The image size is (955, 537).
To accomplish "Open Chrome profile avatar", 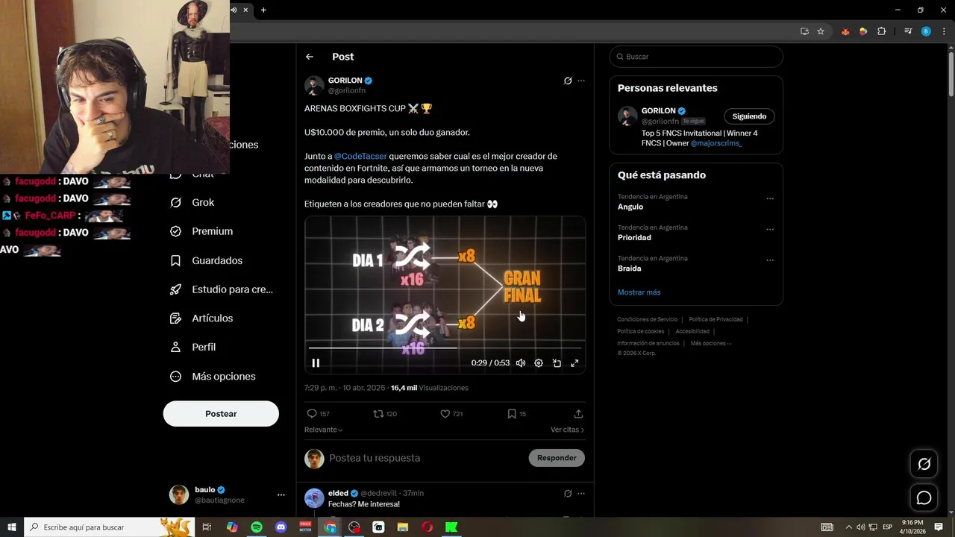I will 926,31.
